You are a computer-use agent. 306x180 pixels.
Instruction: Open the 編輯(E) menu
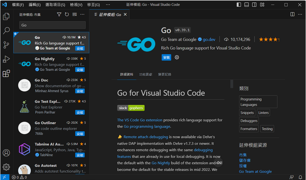pyautogui.click(x=35, y=5)
